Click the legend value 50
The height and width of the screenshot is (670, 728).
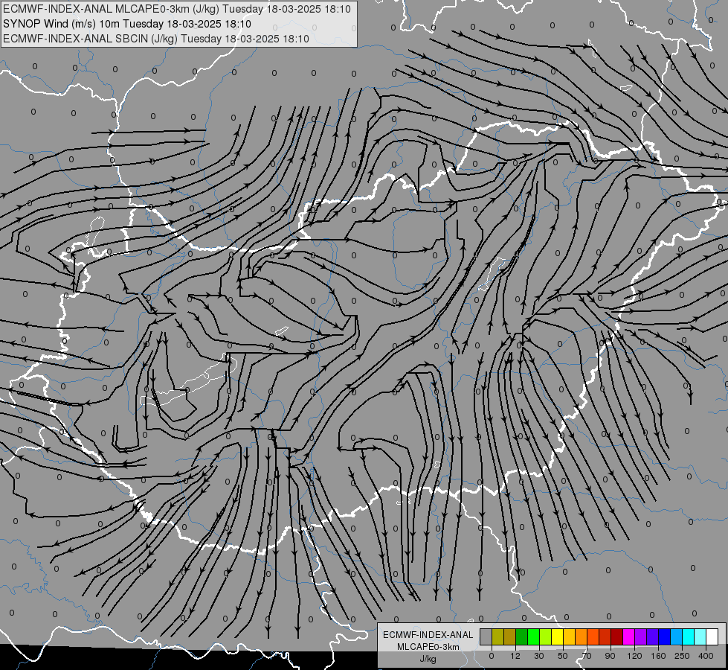point(563,656)
